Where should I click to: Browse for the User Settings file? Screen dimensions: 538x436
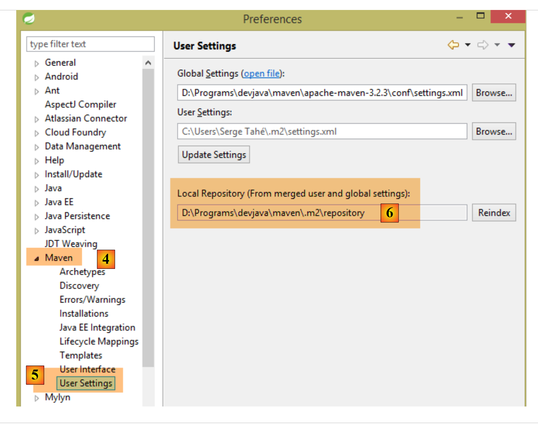(x=494, y=131)
